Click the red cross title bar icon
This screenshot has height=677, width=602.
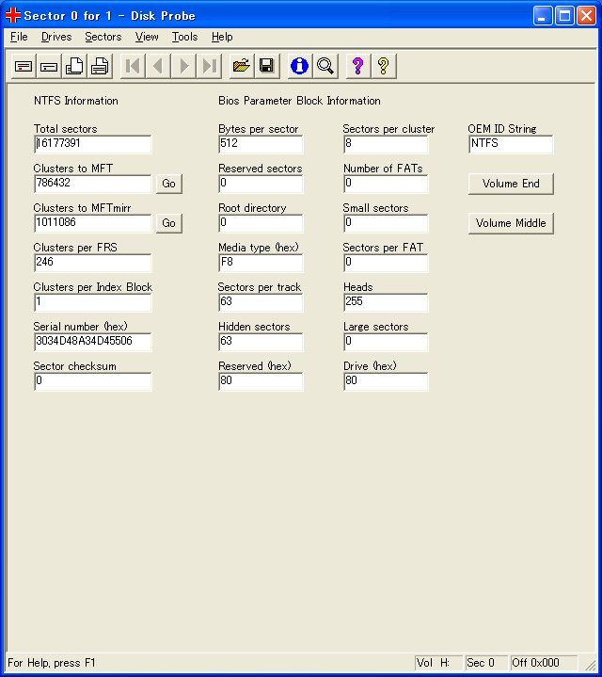click(x=13, y=15)
